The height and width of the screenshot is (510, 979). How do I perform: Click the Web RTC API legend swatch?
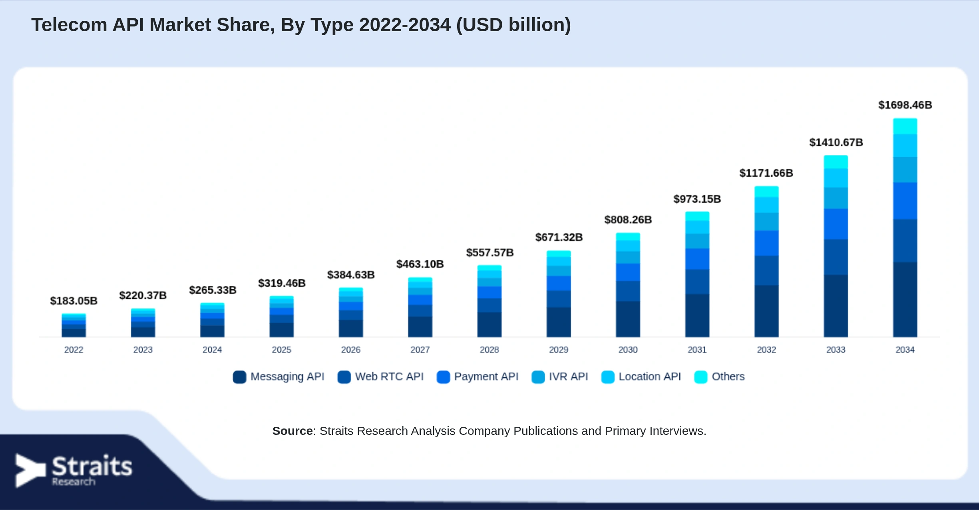click(344, 377)
